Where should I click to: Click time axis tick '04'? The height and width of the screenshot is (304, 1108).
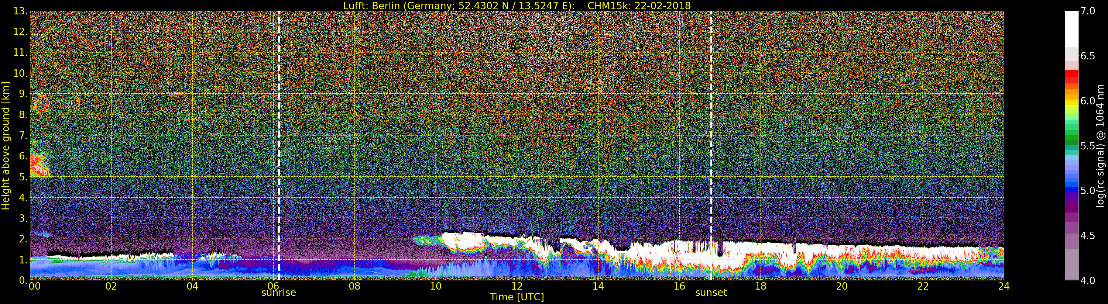pyautogui.click(x=192, y=286)
